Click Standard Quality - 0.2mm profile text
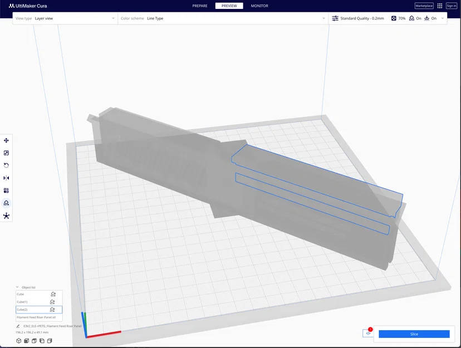Screen dimensions: 461x348 [362, 18]
